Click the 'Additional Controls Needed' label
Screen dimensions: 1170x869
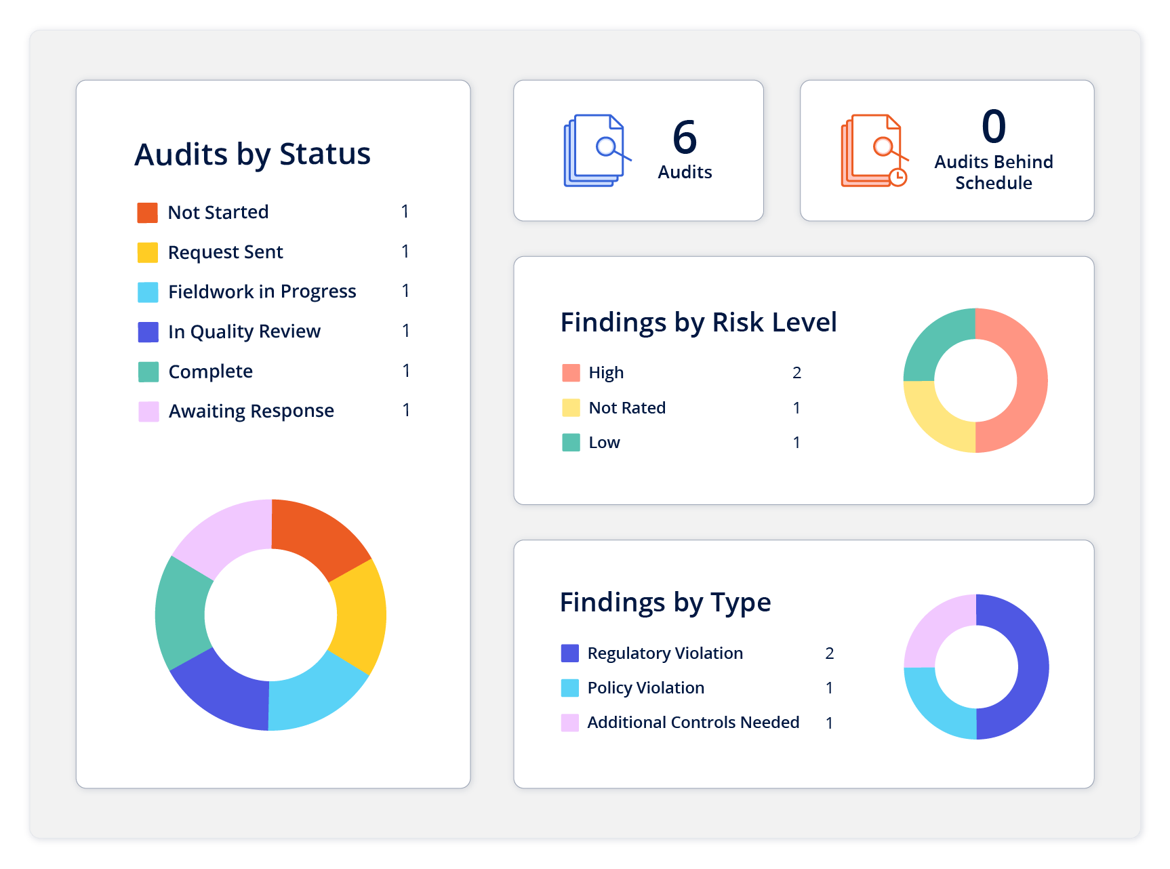pyautogui.click(x=693, y=723)
